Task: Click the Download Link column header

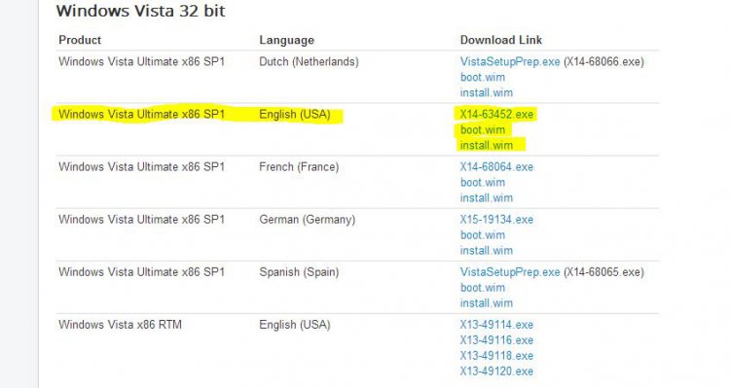Action: 501,40
